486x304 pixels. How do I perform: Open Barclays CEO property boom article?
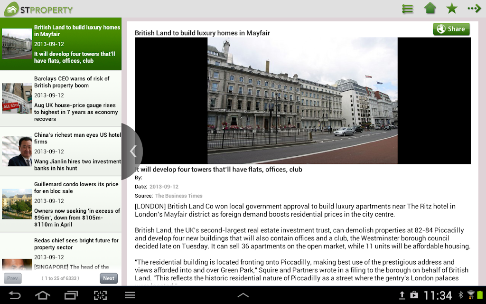[x=61, y=98]
